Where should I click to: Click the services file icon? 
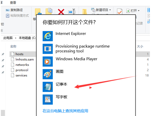coord(13,75)
